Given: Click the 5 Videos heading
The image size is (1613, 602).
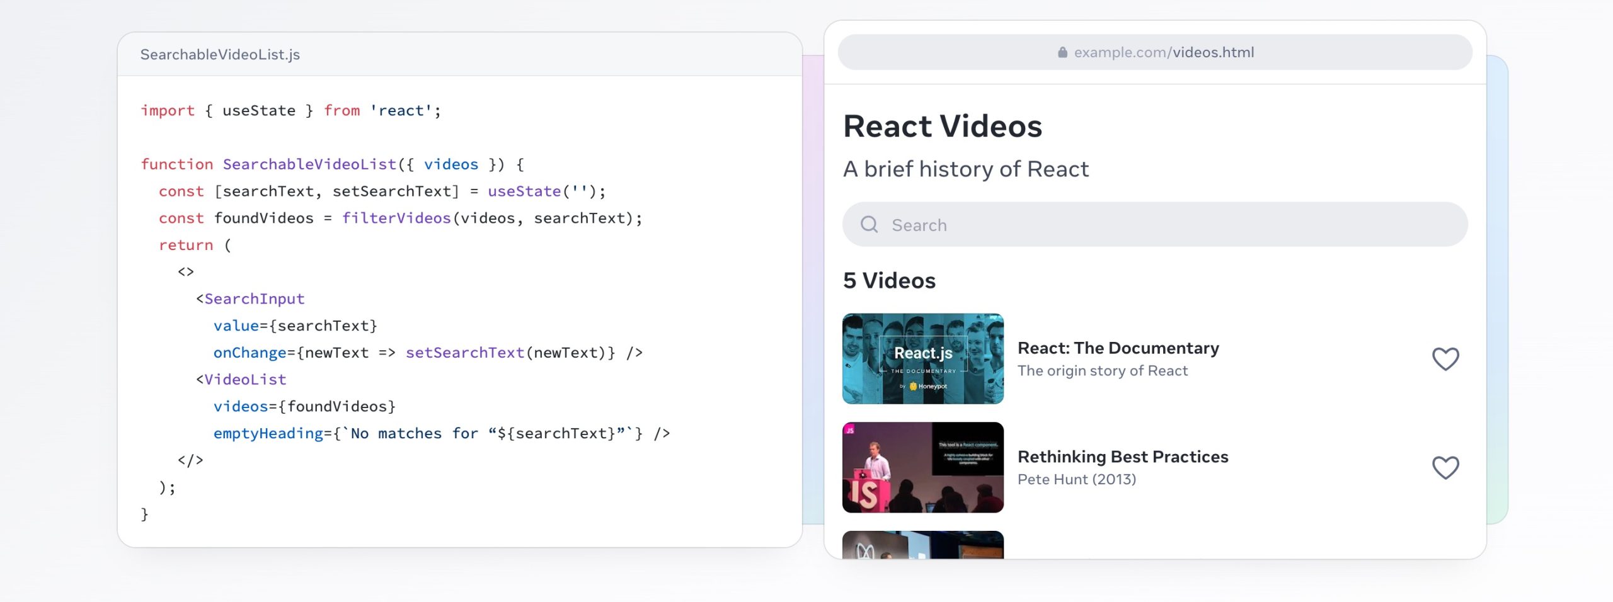Looking at the screenshot, I should click(x=889, y=280).
